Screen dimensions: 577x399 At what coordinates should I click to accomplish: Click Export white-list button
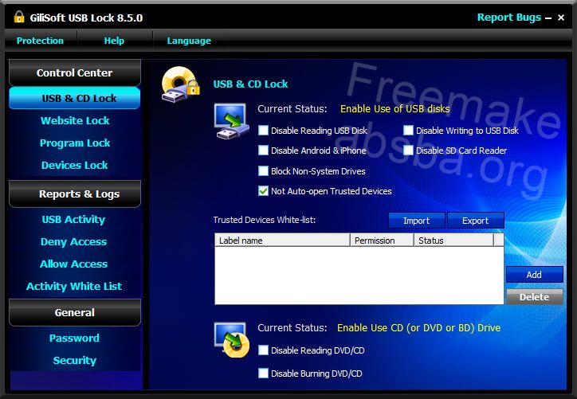pos(476,221)
